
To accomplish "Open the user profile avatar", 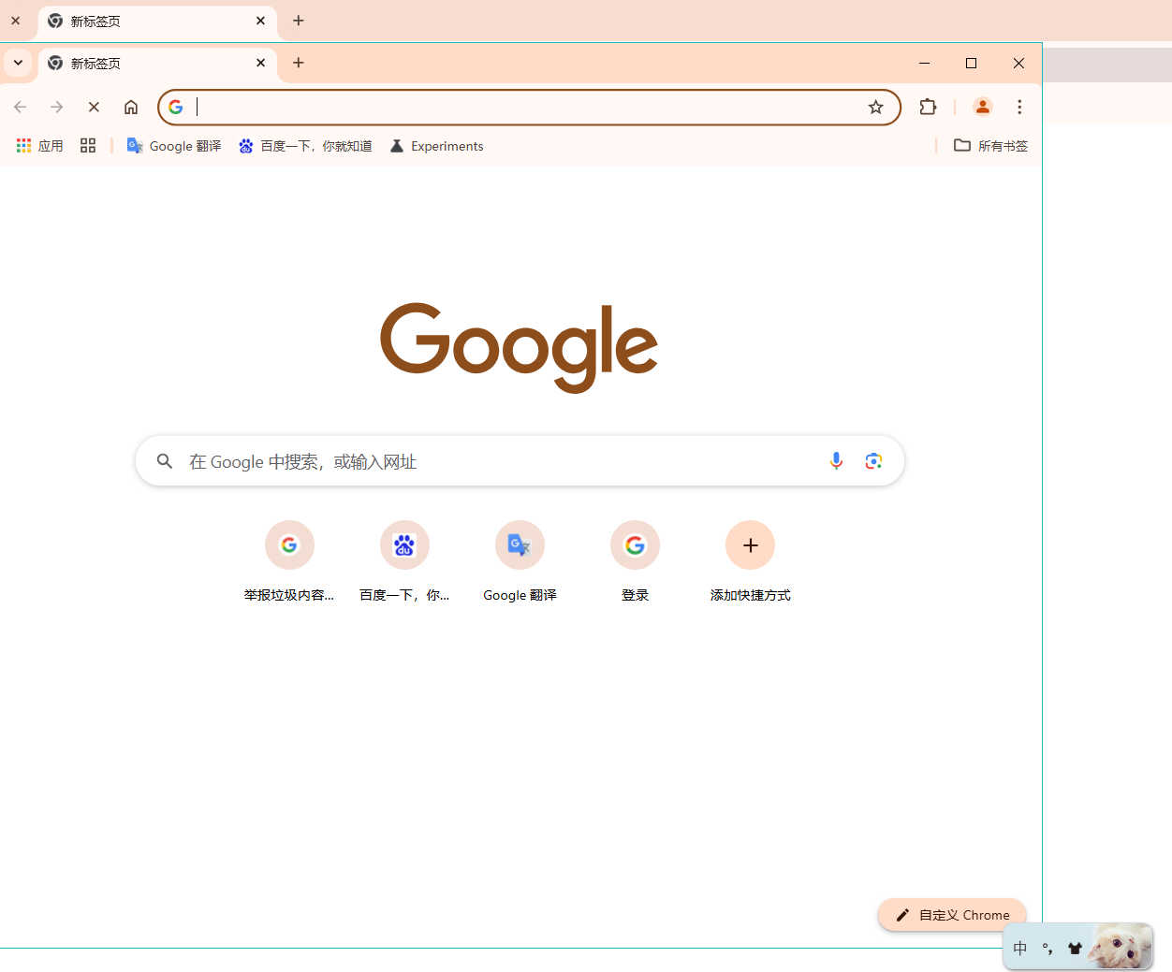I will pos(982,107).
